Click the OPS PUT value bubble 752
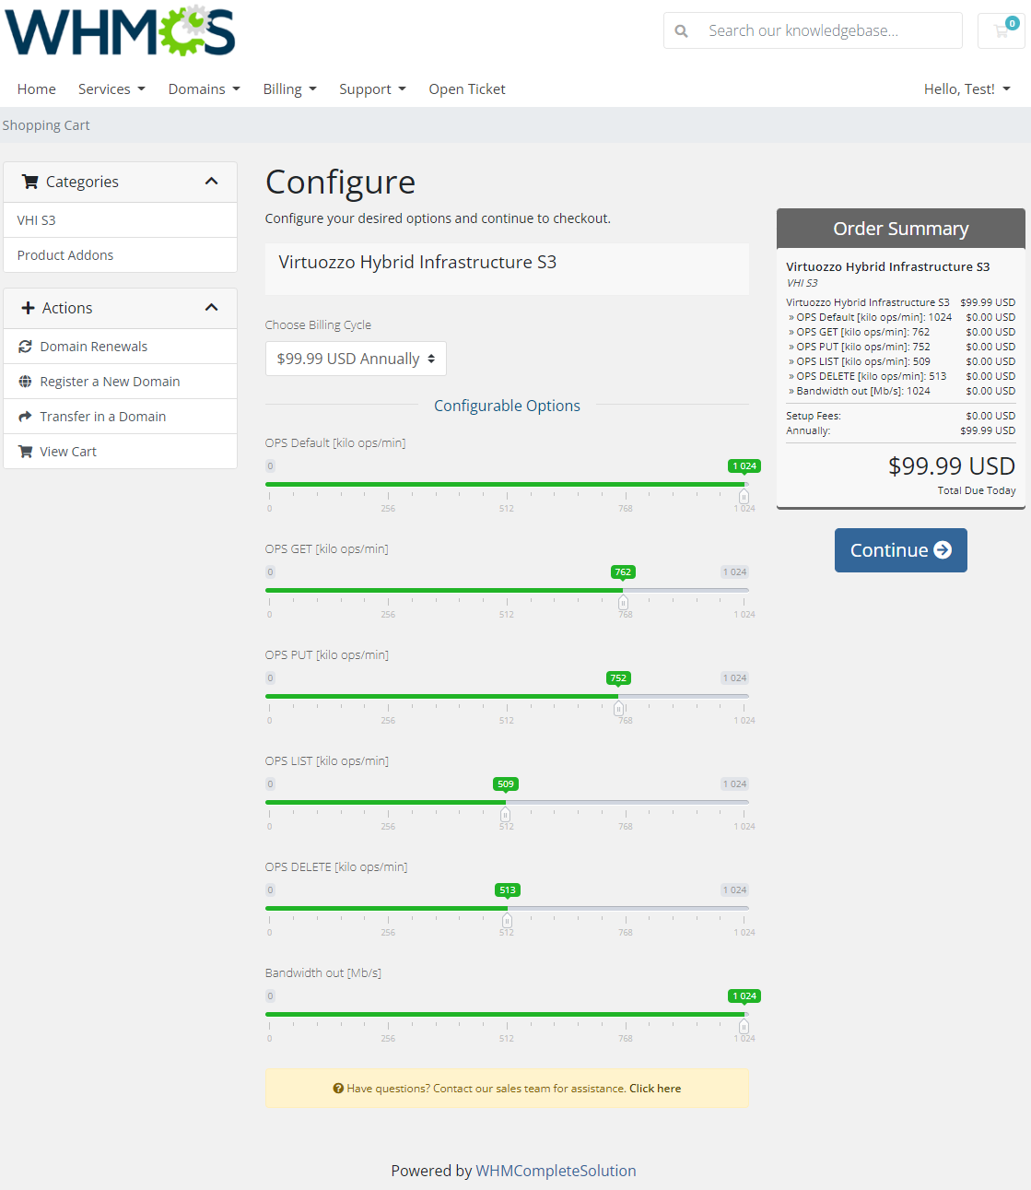This screenshot has width=1031, height=1190. (618, 678)
